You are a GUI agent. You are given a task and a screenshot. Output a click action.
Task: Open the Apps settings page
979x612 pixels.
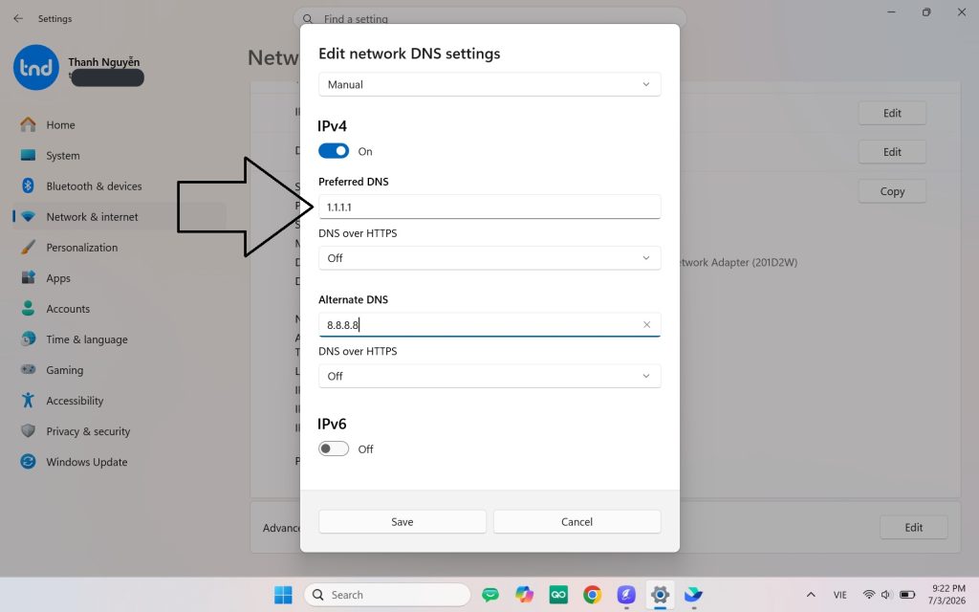119,278
